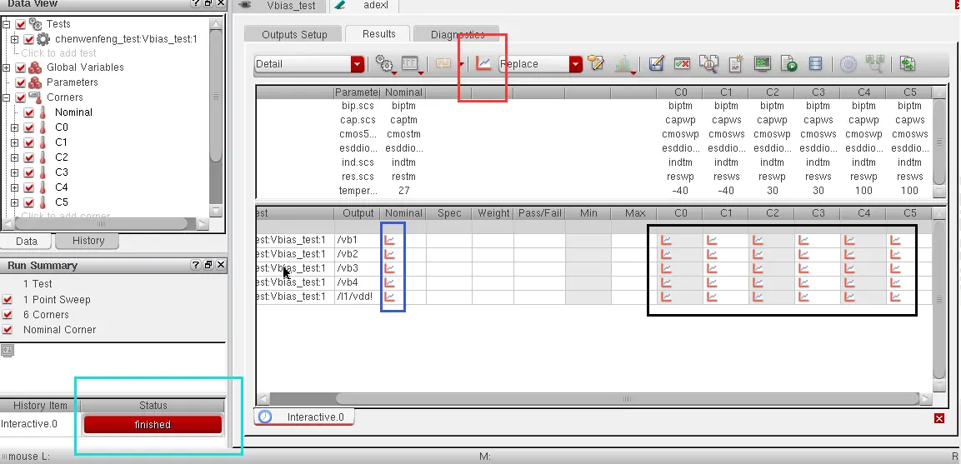Toggle the Global Variables checkbox
The width and height of the screenshot is (961, 464).
(x=20, y=67)
